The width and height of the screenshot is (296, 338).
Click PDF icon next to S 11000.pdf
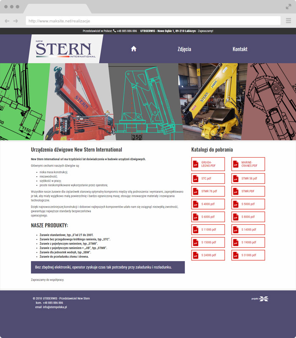point(196,229)
